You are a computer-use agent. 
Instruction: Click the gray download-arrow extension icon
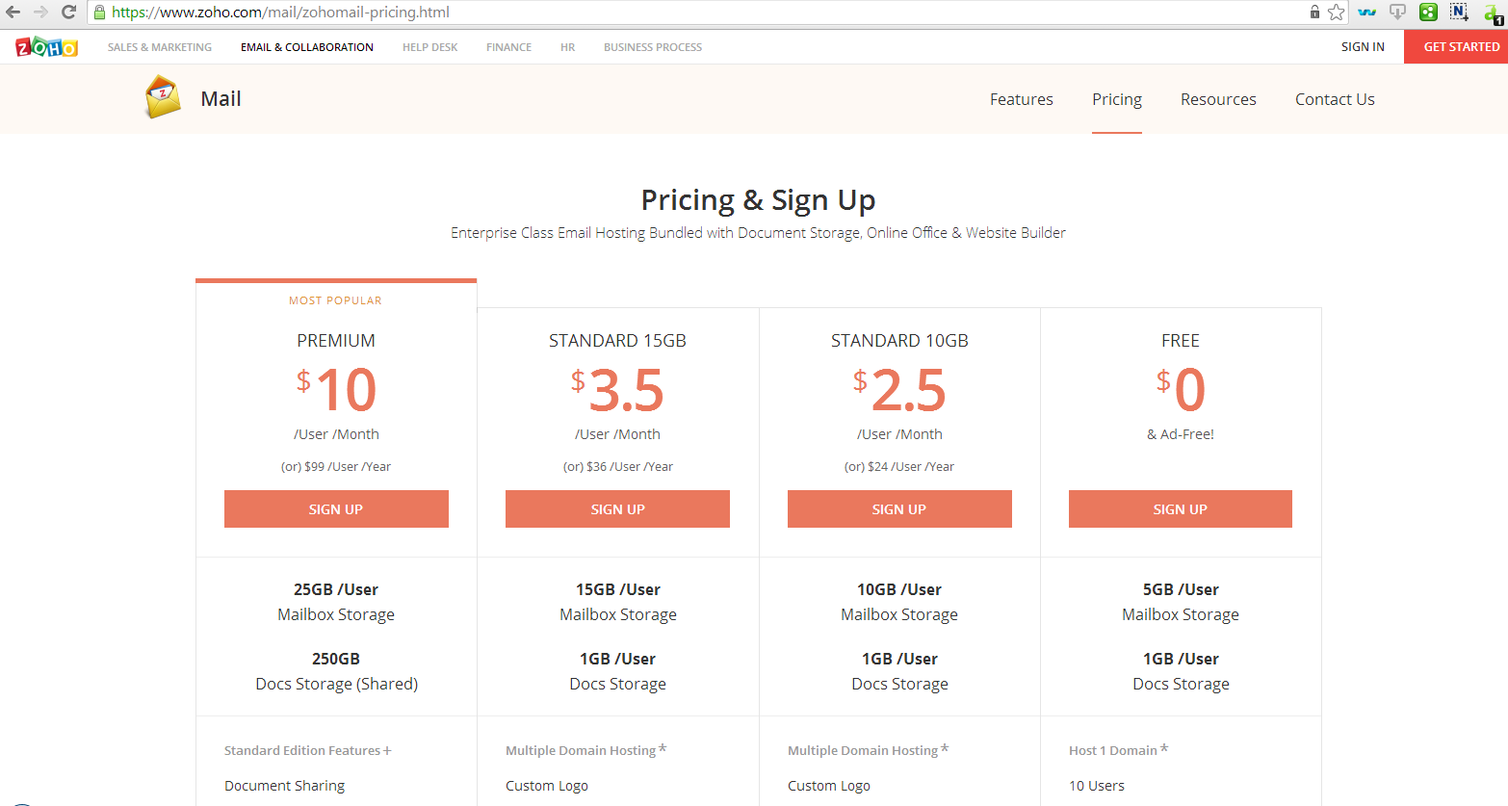coord(1397,13)
